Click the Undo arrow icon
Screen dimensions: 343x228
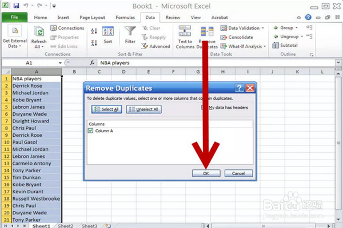point(26,6)
